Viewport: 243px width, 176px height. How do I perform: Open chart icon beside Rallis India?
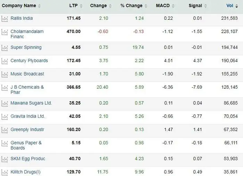[x=5, y=19]
